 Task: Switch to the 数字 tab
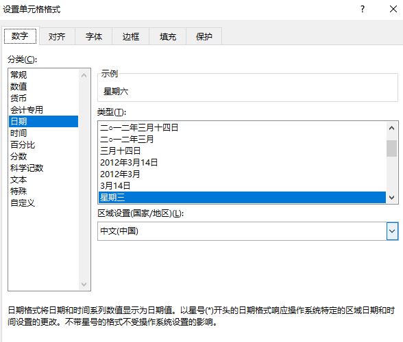20,36
